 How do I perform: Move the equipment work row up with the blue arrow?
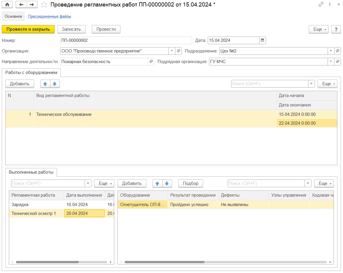(45, 84)
